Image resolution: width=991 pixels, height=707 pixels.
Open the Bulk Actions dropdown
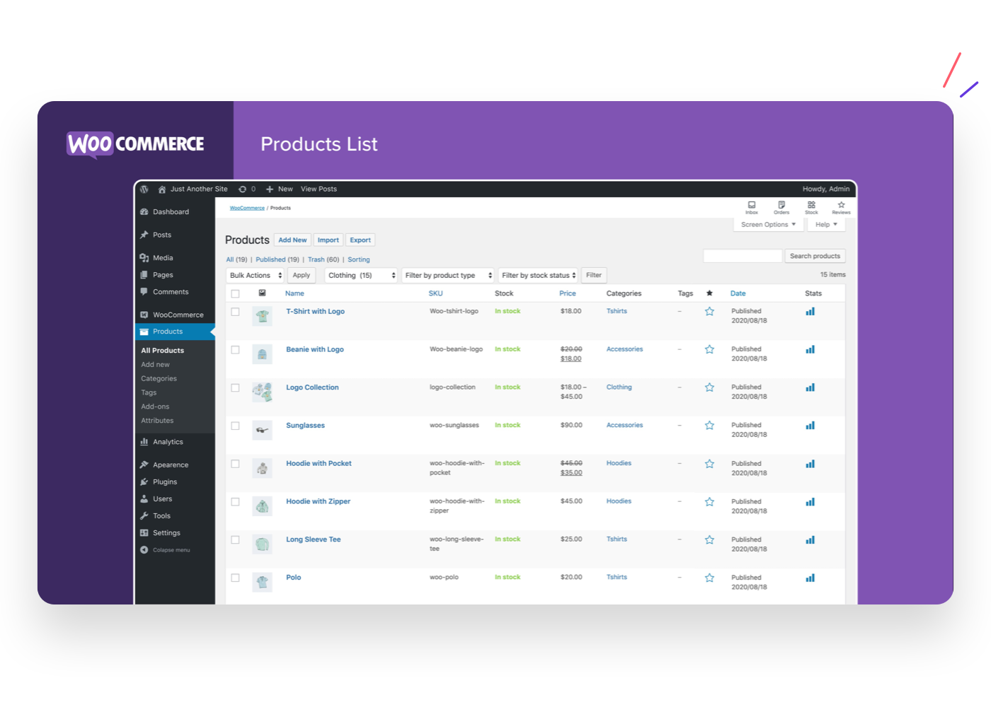[x=256, y=276]
